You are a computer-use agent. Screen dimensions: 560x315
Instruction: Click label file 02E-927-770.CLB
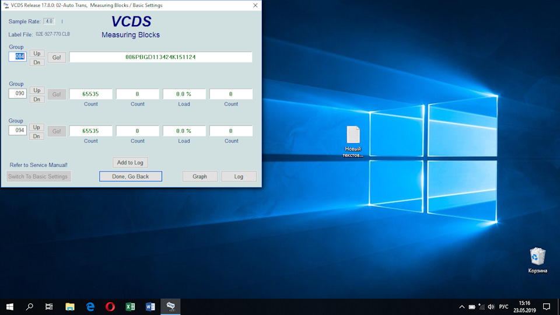click(53, 34)
